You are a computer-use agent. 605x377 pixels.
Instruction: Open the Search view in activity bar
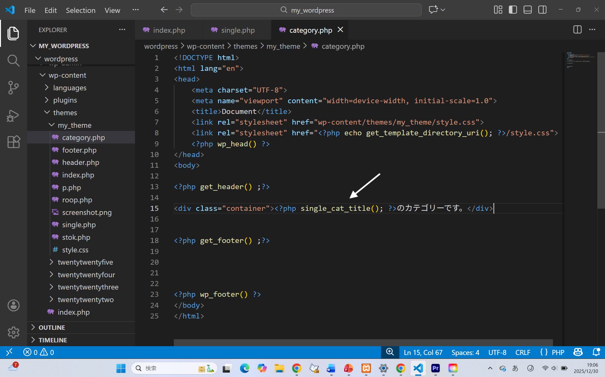click(13, 60)
